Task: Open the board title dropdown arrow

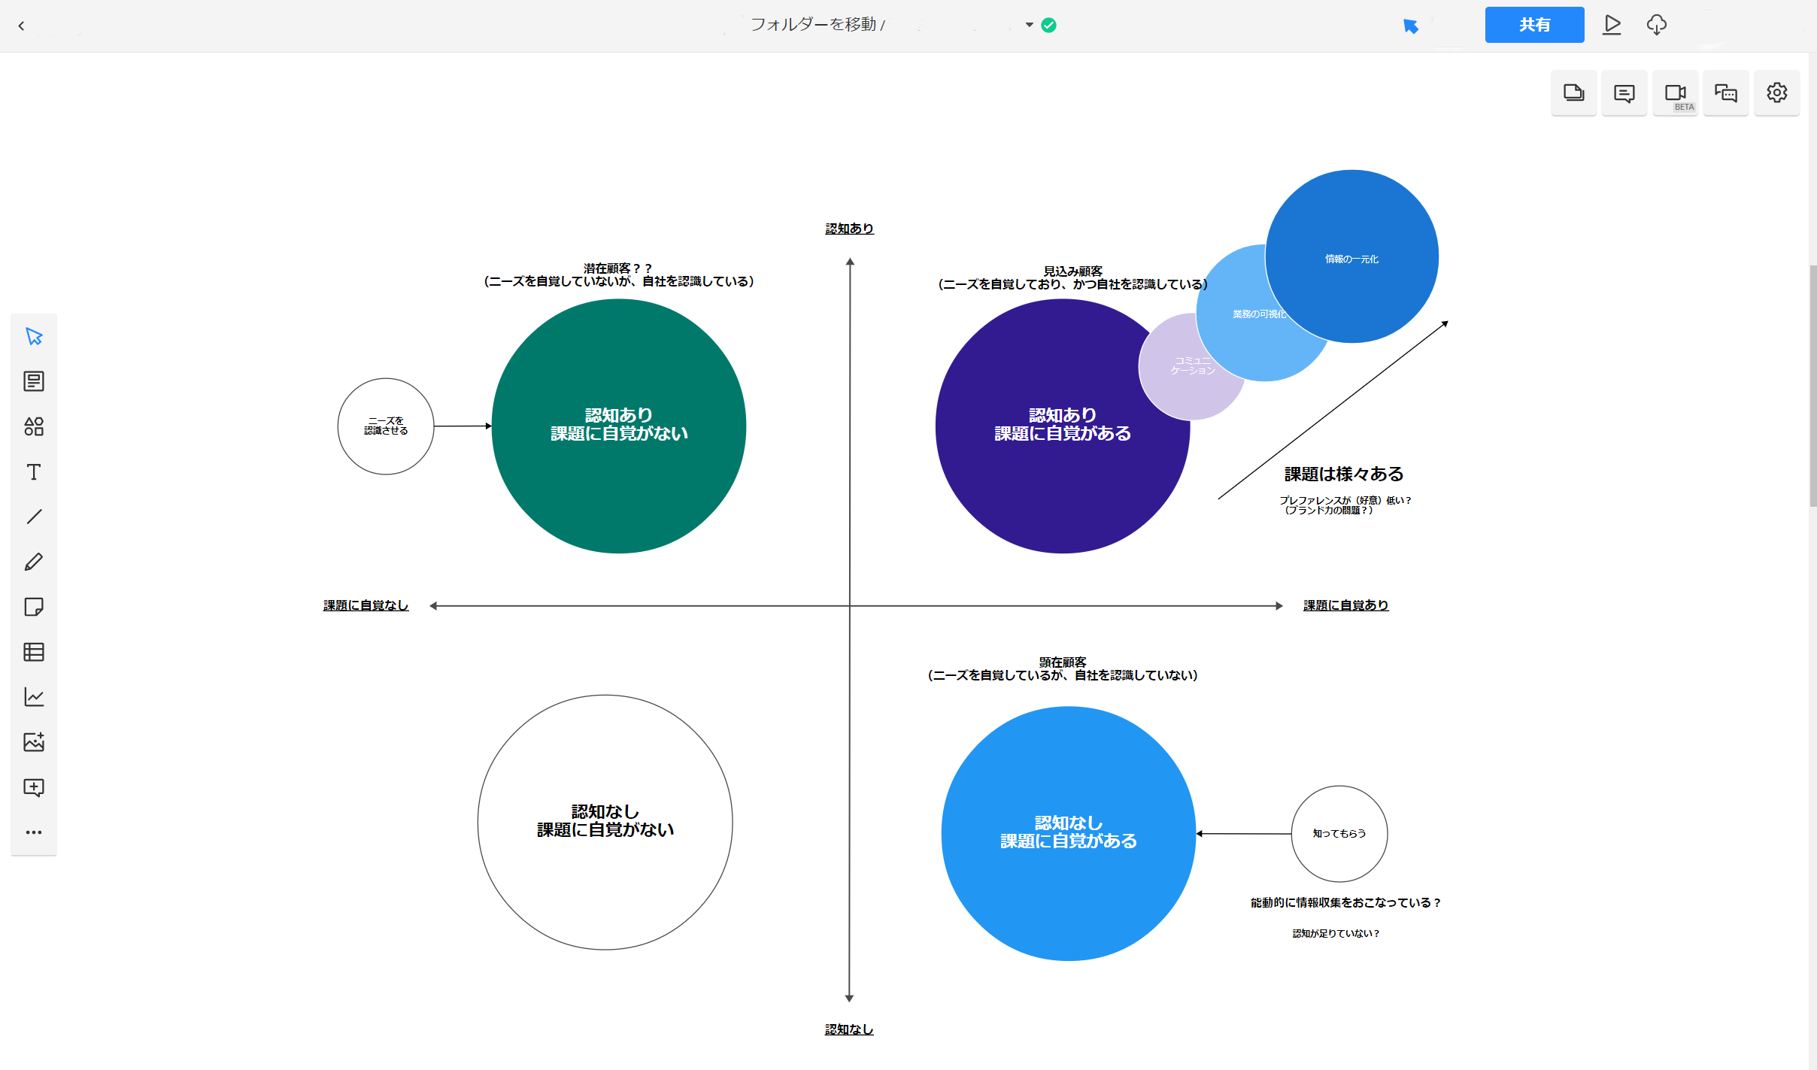Action: [1029, 25]
